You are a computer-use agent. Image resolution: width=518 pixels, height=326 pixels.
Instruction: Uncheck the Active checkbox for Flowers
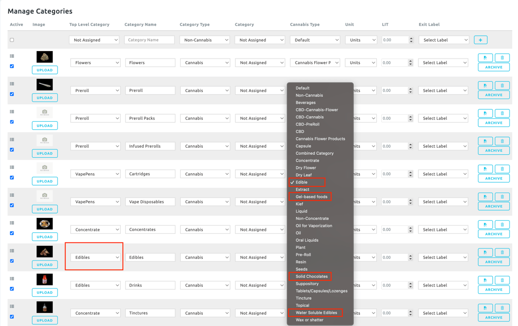click(12, 66)
